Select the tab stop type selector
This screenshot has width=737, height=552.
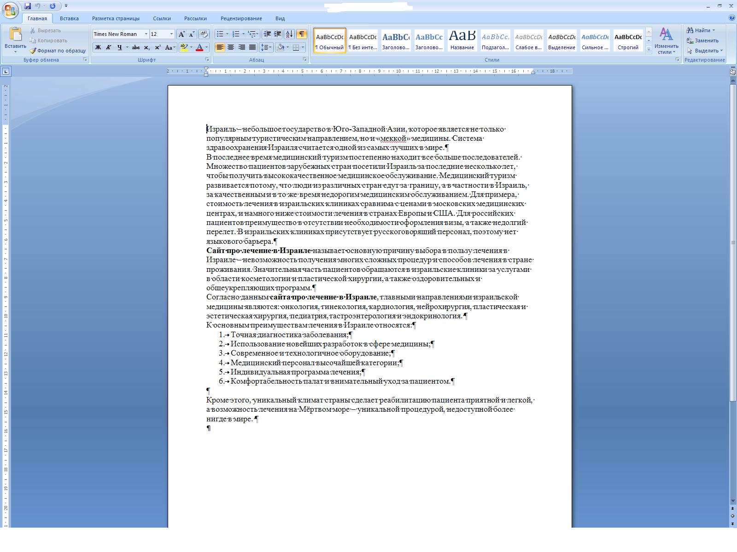(6, 71)
